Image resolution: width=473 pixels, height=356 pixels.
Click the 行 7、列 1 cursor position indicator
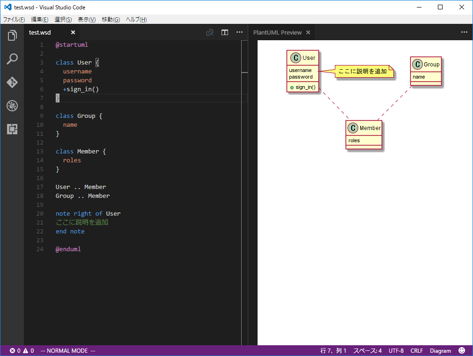(333, 350)
